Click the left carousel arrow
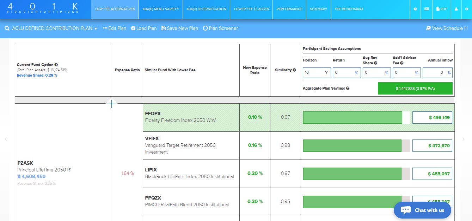Screen dimensions: 472x221 coord(6,139)
